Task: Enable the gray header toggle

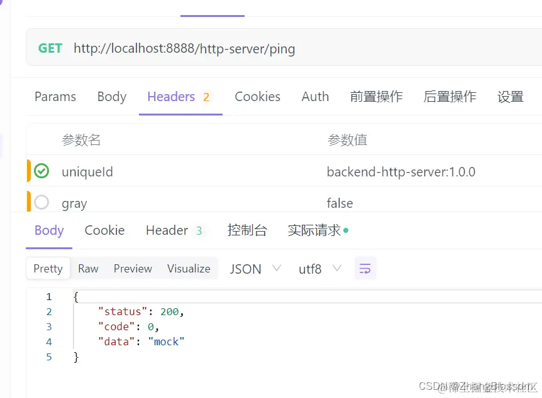Action: [41, 202]
